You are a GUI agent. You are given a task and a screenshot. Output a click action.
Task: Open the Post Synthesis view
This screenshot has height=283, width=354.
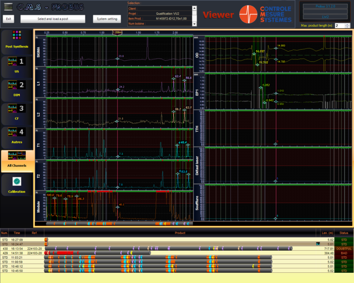pos(17,41)
